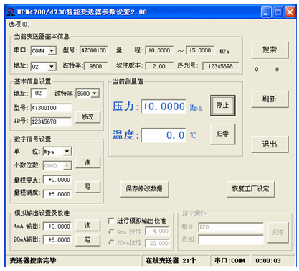299x271 pixels.
Task: Enable 进行模拟输出校准 checkbox
Action: [x=111, y=221]
